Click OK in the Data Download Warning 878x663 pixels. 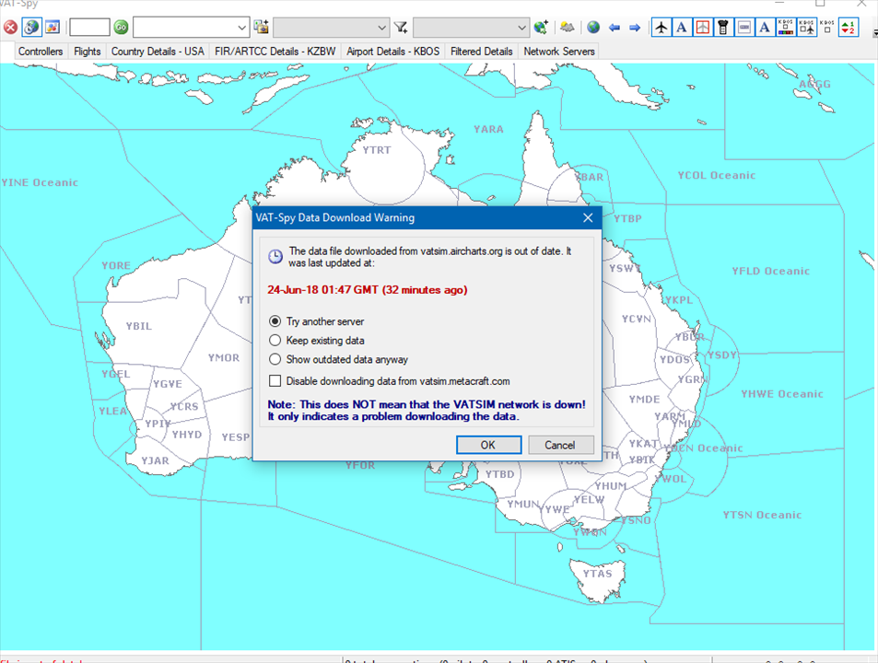[488, 446]
